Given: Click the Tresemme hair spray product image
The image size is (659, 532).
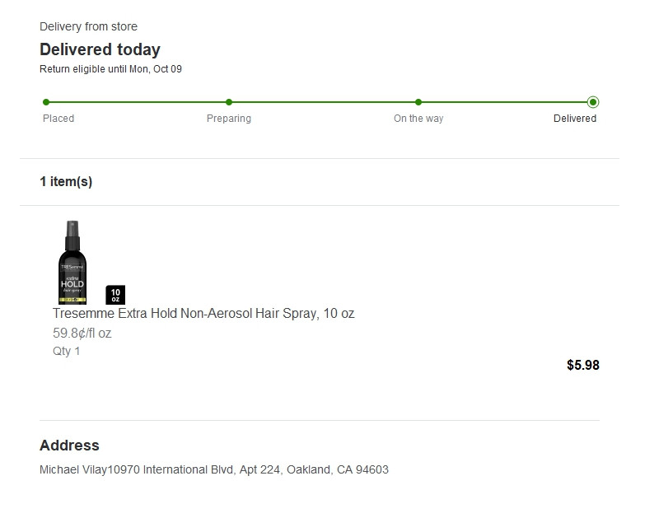Looking at the screenshot, I should pos(72,263).
